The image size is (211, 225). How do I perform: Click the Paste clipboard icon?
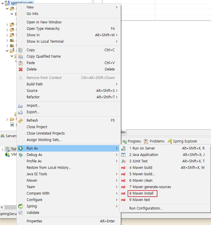20,63
